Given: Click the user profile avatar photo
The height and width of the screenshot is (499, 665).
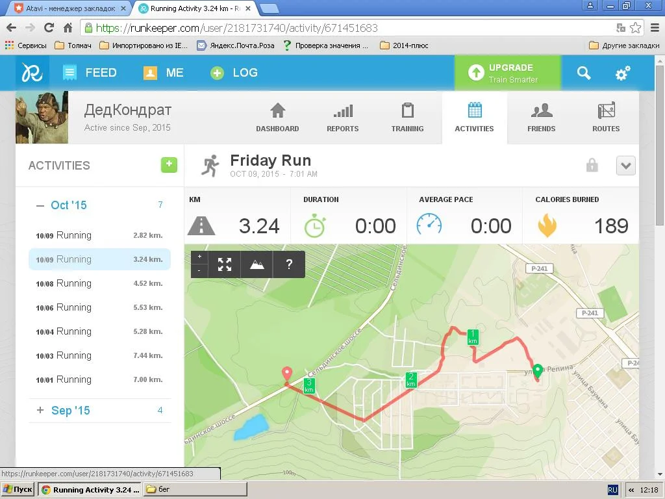Looking at the screenshot, I should click(x=42, y=117).
